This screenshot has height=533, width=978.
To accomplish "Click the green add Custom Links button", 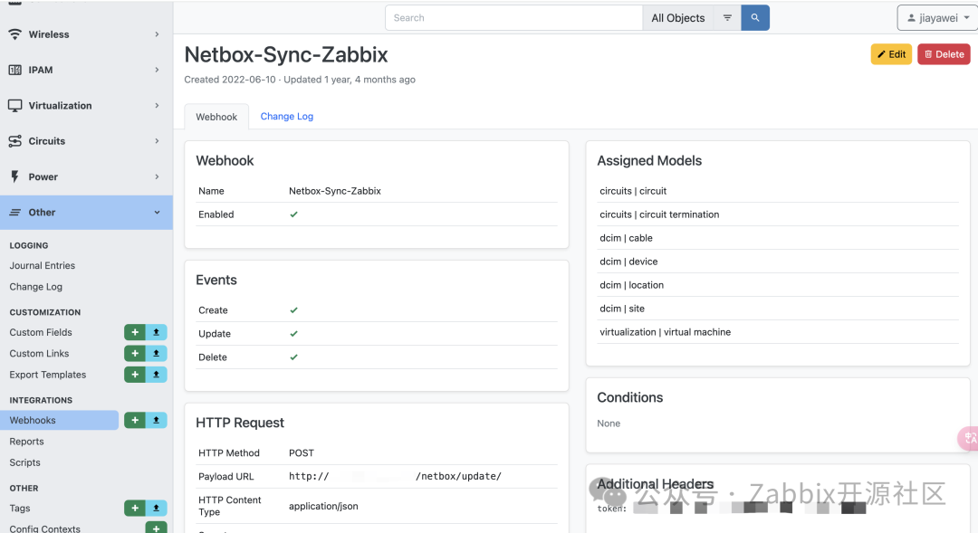I will pyautogui.click(x=134, y=354).
